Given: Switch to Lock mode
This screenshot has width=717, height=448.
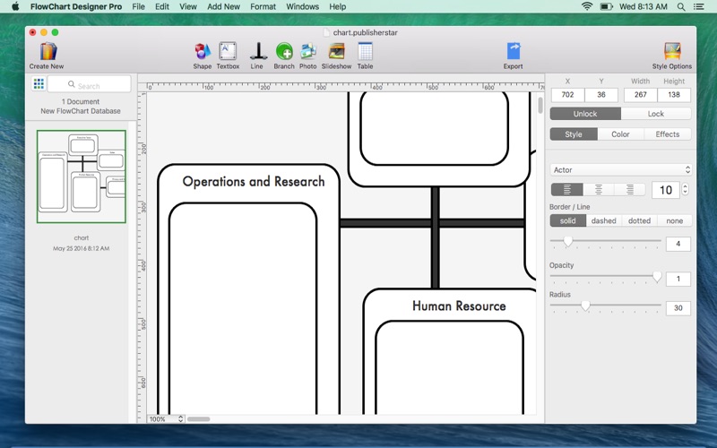Looking at the screenshot, I should coord(655,114).
